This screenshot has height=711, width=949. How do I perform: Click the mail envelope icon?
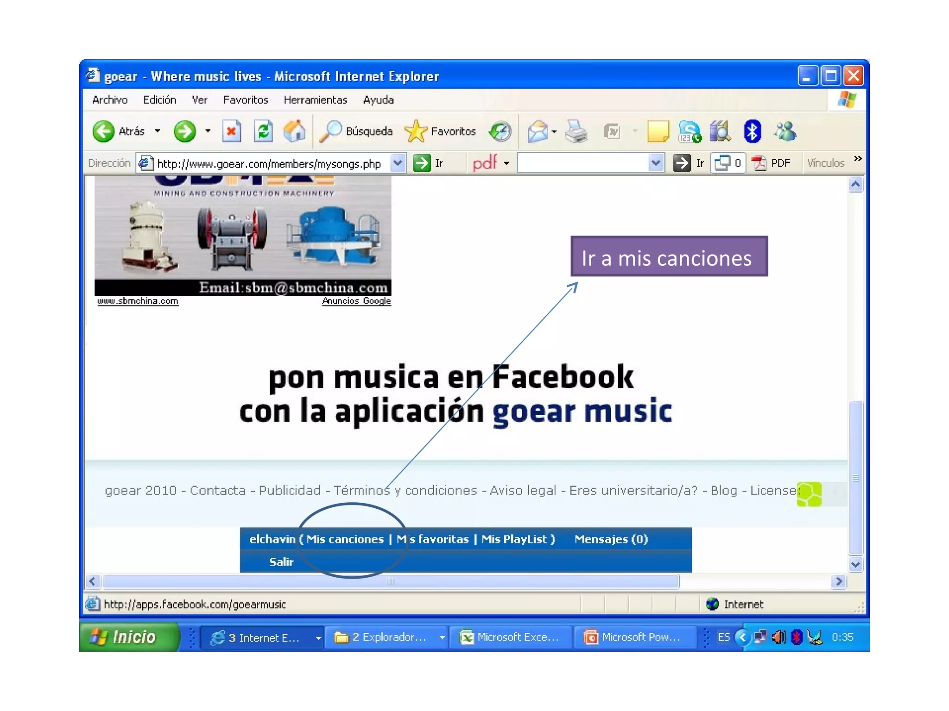tap(538, 131)
